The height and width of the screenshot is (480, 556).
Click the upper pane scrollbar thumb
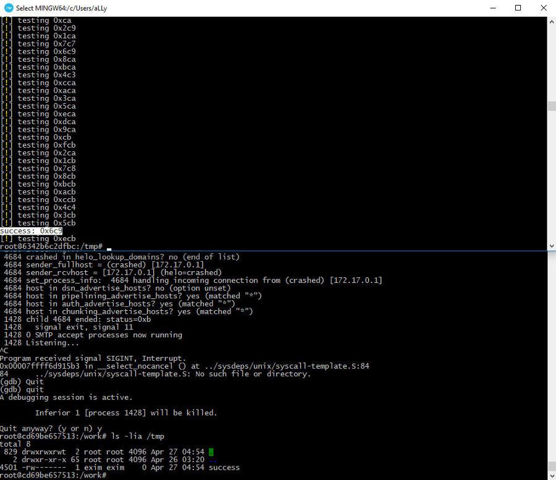551,106
